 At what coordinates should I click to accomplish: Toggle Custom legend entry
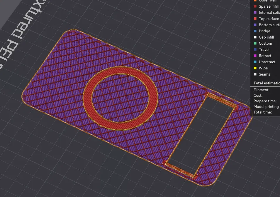click(x=263, y=43)
